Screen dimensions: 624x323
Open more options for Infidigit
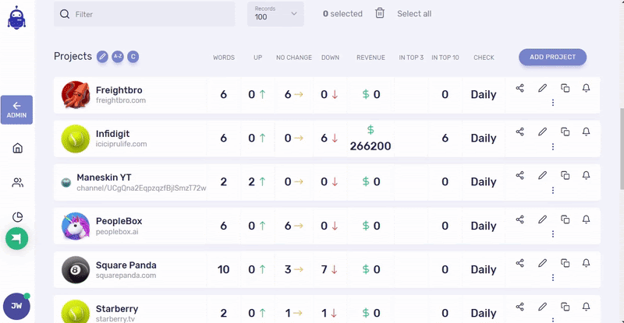click(x=553, y=147)
